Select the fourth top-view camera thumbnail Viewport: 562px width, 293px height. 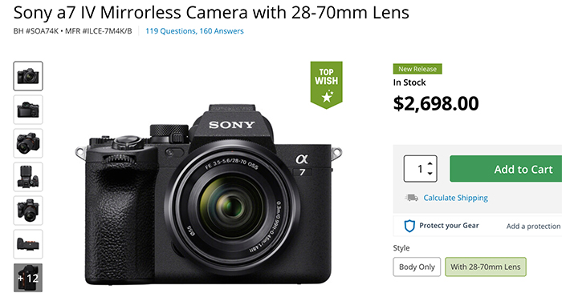28,177
